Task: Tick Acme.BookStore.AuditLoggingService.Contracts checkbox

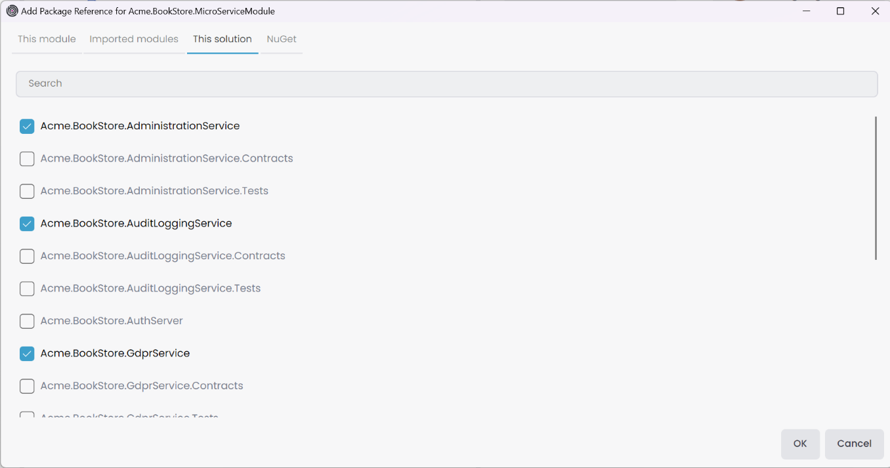Action: pyautogui.click(x=27, y=257)
